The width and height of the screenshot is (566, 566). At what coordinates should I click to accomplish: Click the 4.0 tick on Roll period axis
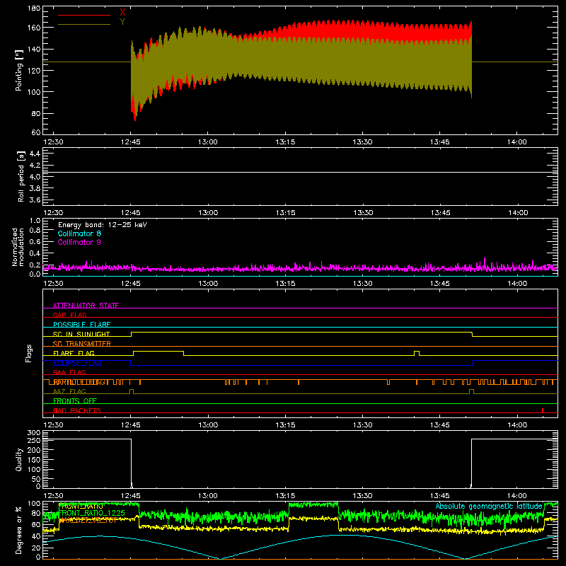pos(35,177)
